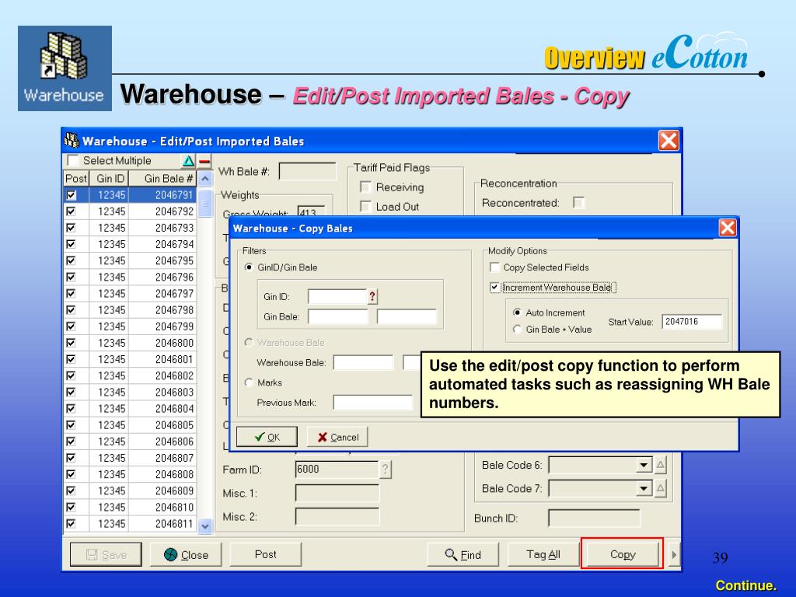Click the Farm ID field
This screenshot has width=796, height=597.
pos(337,470)
